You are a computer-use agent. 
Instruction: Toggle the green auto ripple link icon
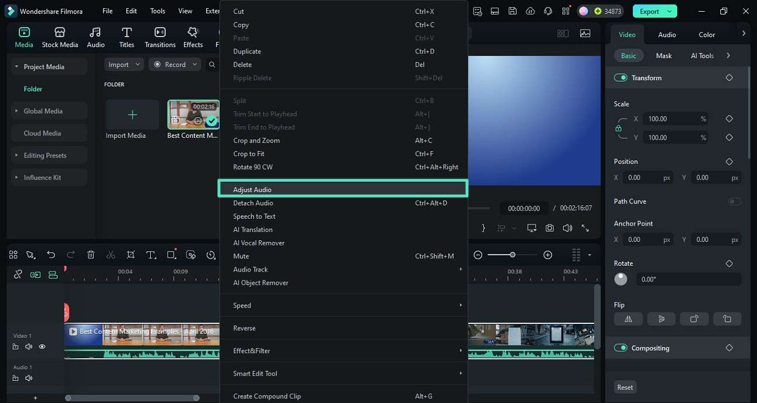click(x=36, y=274)
